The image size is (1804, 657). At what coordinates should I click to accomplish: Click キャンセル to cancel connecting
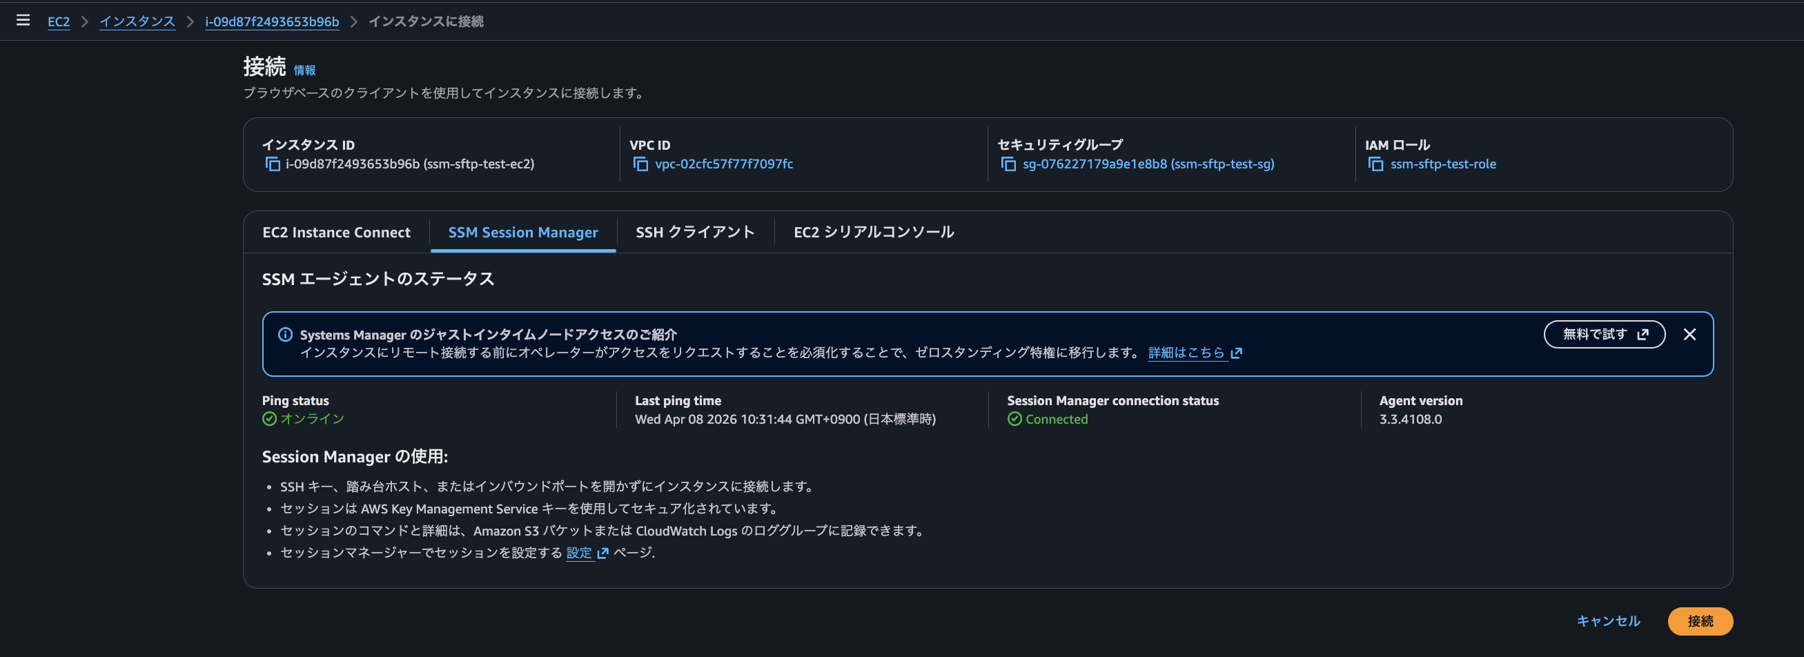[1608, 620]
